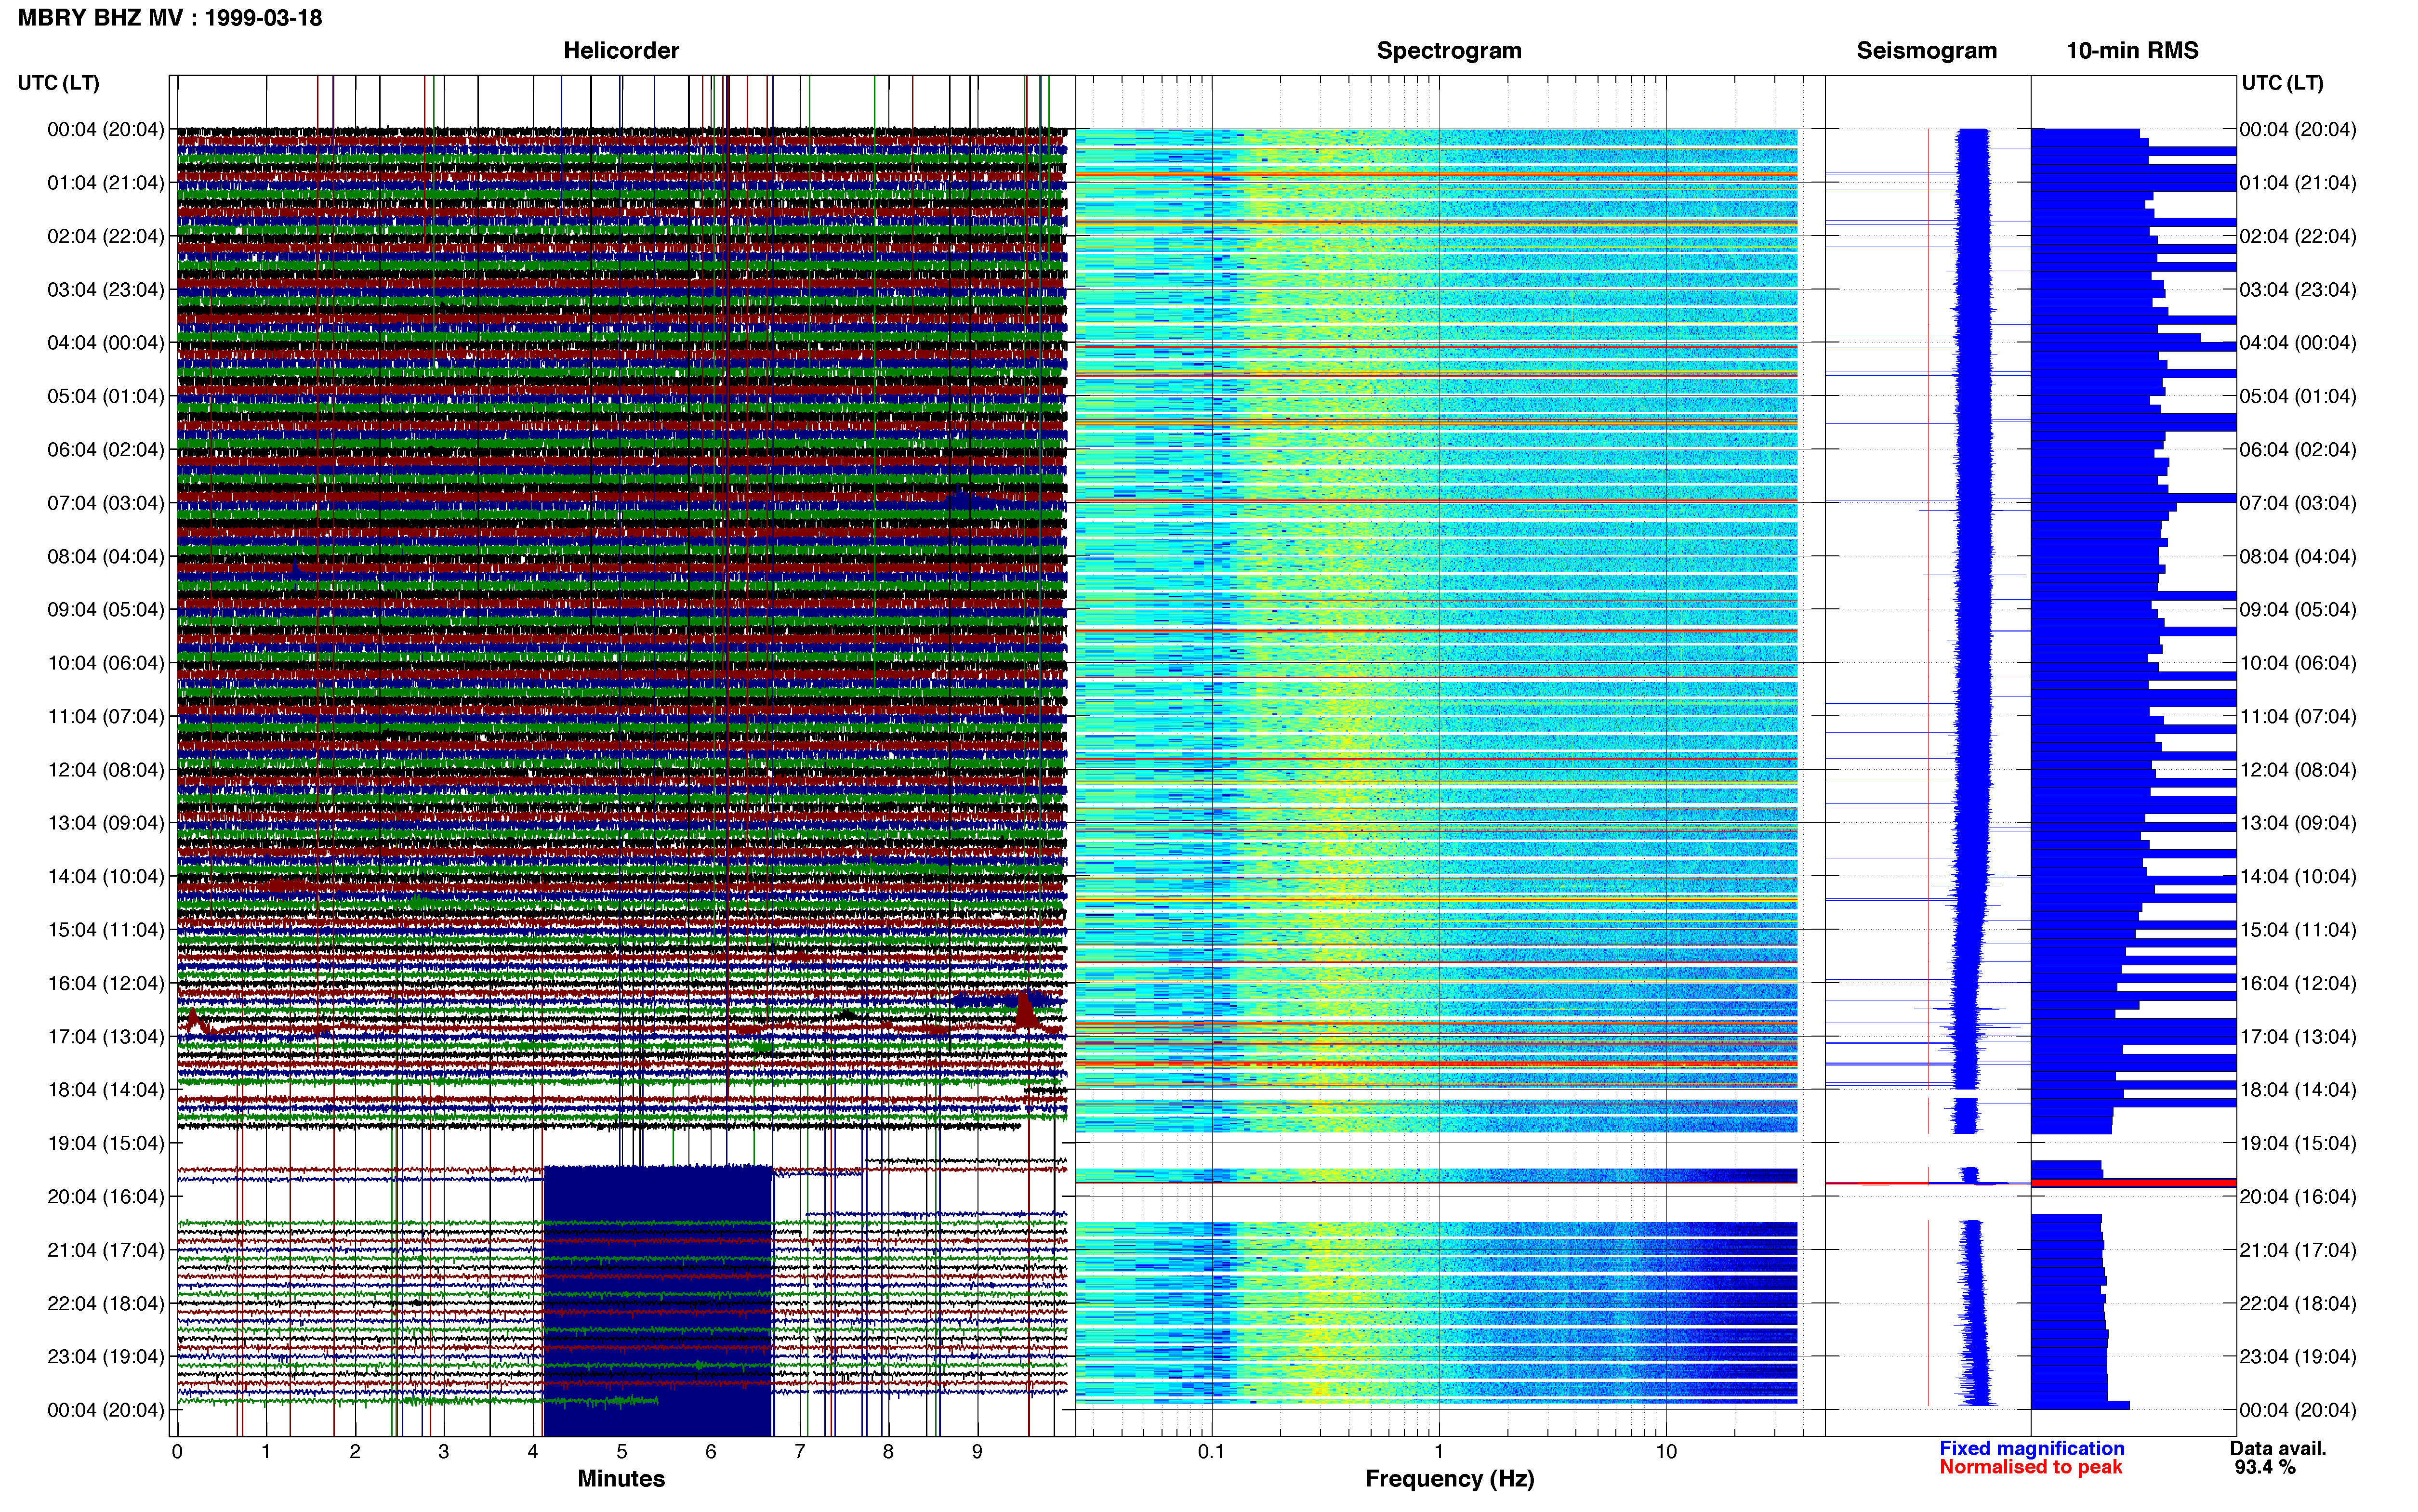This screenshot has width=2418, height=1512.
Task: Click the left '05:04 (01:04)' time label
Action: 106,396
